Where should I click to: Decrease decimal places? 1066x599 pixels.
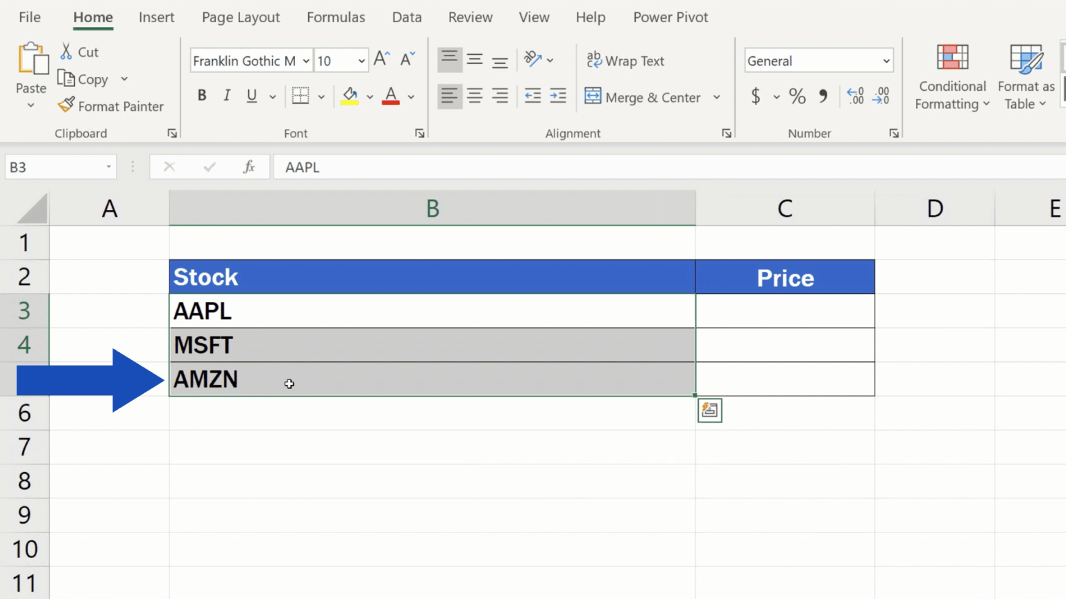pyautogui.click(x=881, y=96)
